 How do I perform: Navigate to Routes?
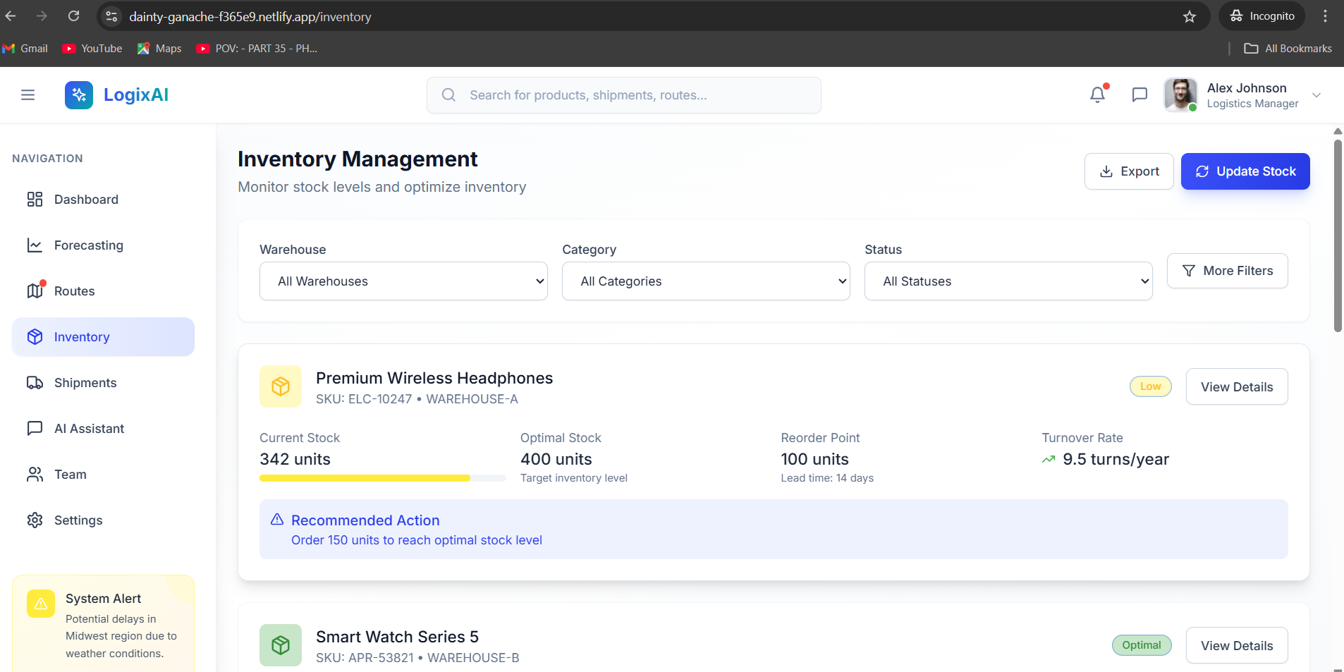coord(103,291)
